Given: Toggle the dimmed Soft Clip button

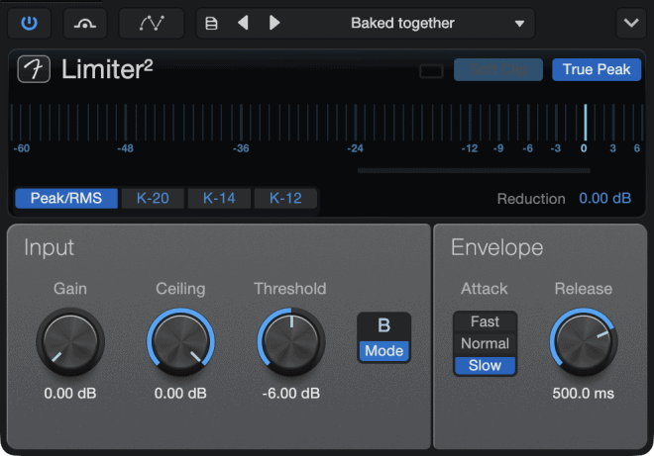Looking at the screenshot, I should [498, 69].
